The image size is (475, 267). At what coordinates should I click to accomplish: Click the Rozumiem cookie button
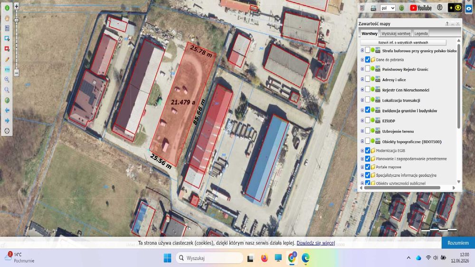458,243
